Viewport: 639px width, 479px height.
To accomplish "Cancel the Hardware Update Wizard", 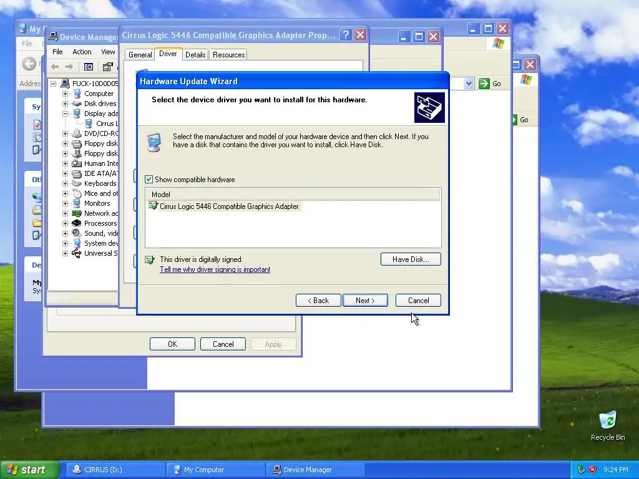I will pyautogui.click(x=418, y=301).
